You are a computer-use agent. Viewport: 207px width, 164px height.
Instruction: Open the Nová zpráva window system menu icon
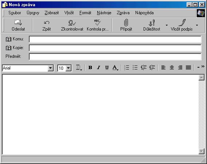[5, 5]
